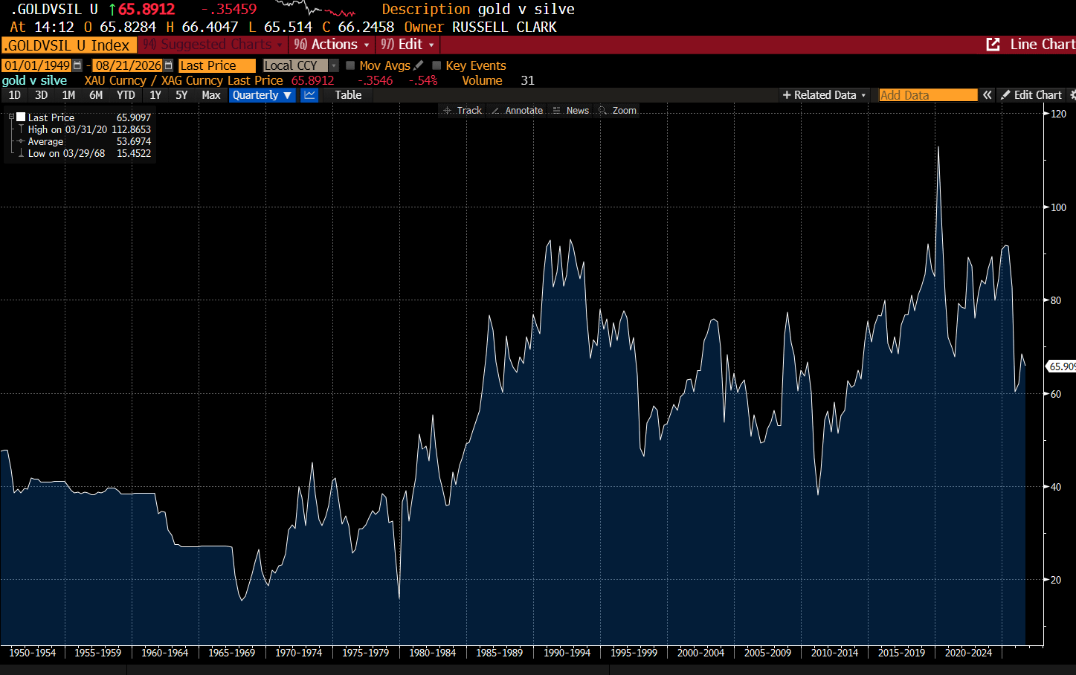Click the 65.90 current price axis label
1076x675 pixels.
coord(1061,366)
